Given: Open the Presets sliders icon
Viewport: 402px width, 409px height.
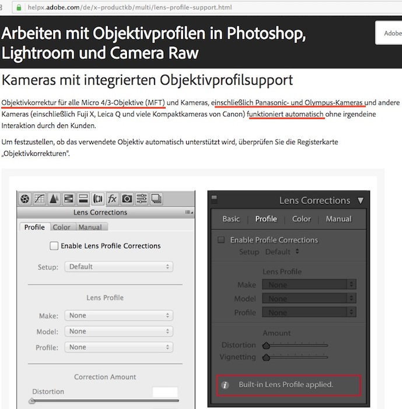Looking at the screenshot, I should point(142,199).
